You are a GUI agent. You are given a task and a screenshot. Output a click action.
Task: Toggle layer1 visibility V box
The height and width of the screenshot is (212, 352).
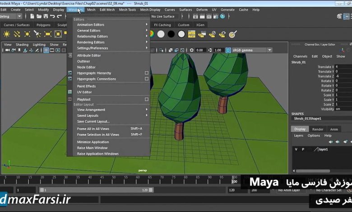point(296,149)
